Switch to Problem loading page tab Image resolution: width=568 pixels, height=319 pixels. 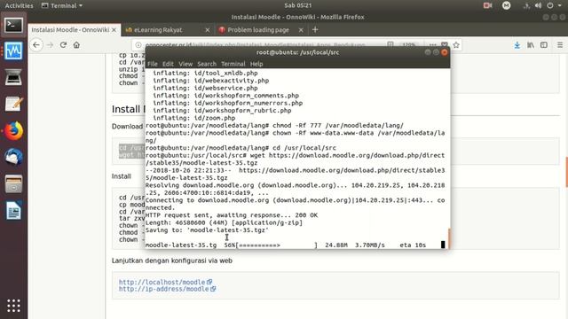coord(261,30)
